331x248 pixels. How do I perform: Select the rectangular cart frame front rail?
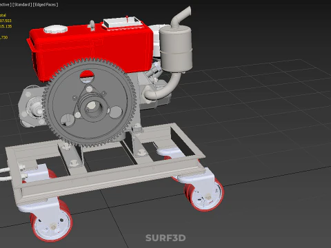(x=110, y=181)
